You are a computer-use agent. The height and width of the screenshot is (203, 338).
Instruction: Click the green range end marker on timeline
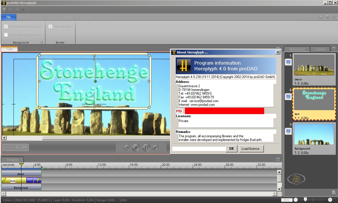coord(43,168)
